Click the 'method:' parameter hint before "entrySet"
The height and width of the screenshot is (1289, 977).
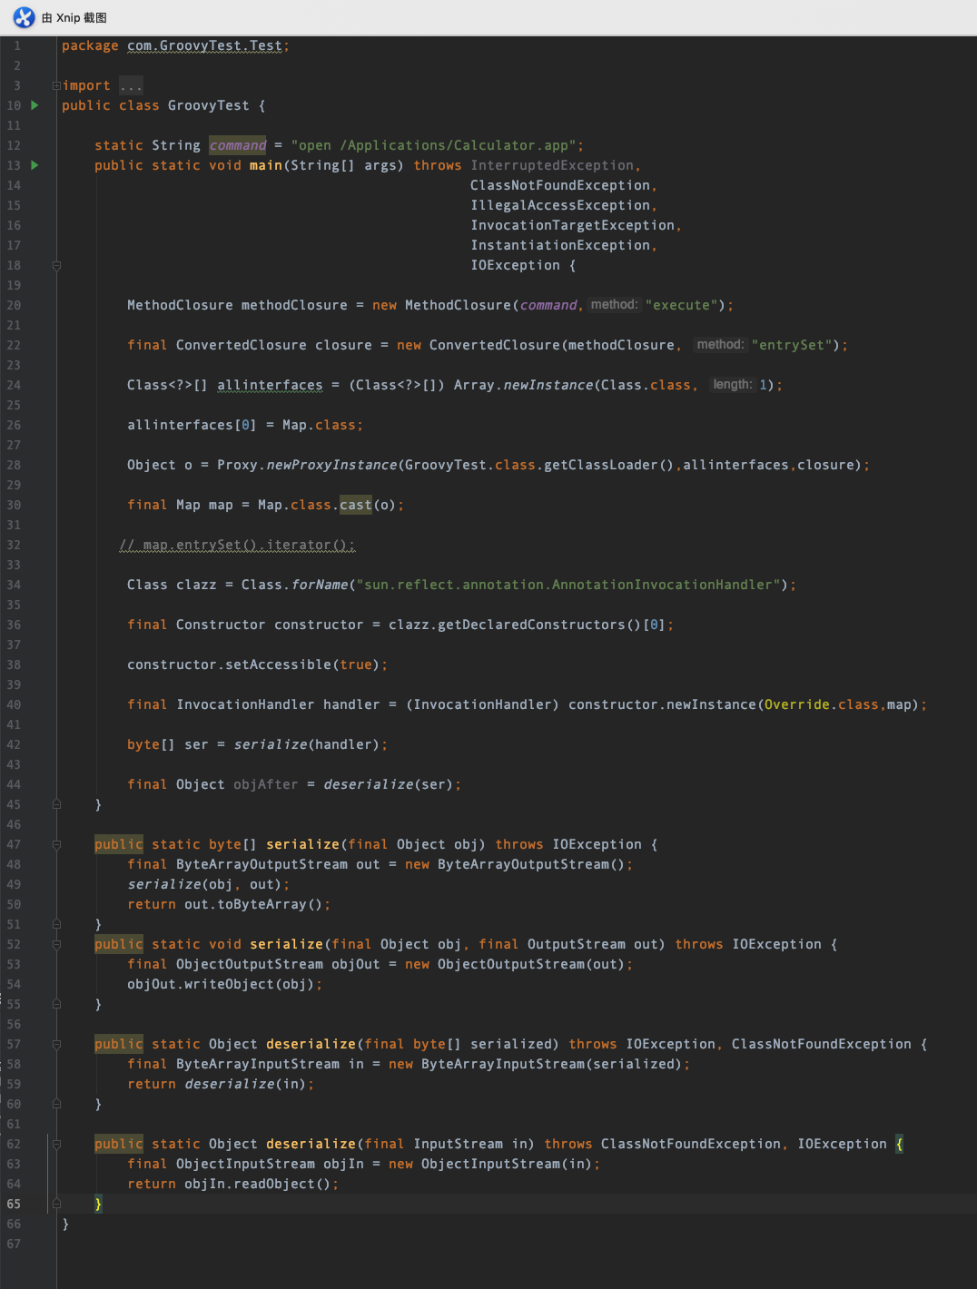click(x=720, y=345)
